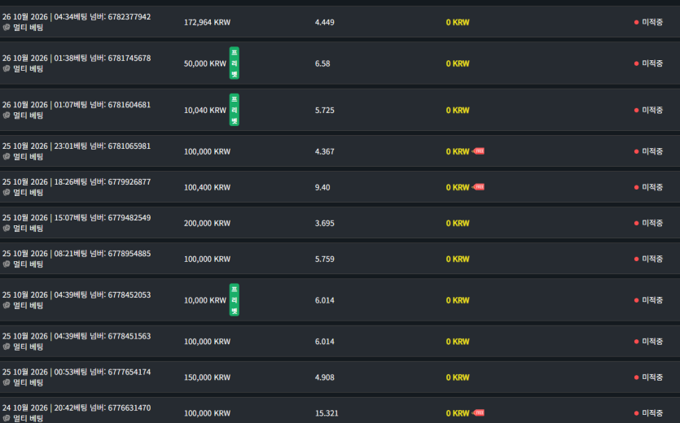Click red tag icon in 9.40 odds row
680x423 pixels.
pyautogui.click(x=478, y=187)
